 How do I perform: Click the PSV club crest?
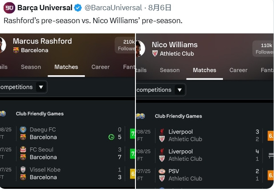[x=162, y=171]
